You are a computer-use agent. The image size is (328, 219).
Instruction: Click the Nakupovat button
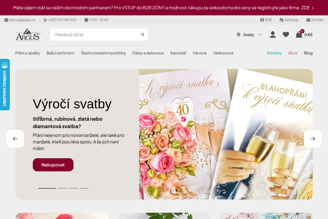pyautogui.click(x=53, y=165)
